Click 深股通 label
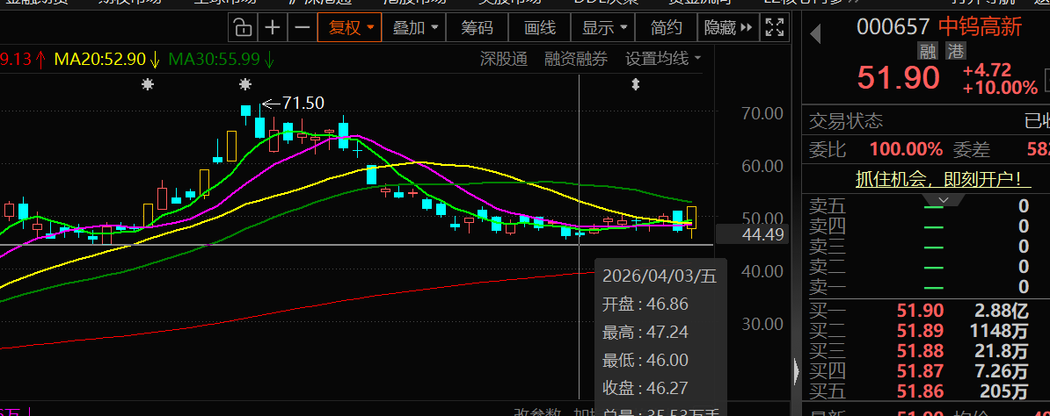Screen dimensions: 1050x416 tap(504, 59)
